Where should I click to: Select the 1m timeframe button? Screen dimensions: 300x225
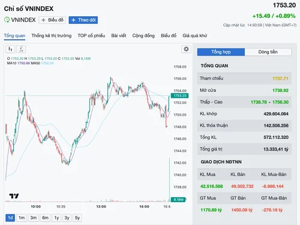pos(22,218)
